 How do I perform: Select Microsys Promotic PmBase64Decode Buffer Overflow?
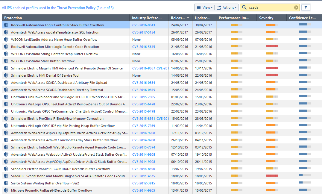51,190
